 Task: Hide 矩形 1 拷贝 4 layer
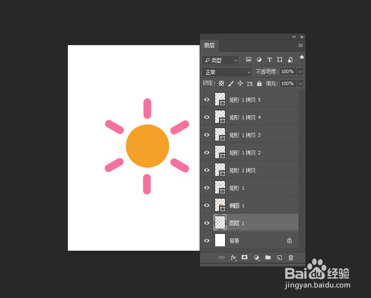[x=207, y=117]
